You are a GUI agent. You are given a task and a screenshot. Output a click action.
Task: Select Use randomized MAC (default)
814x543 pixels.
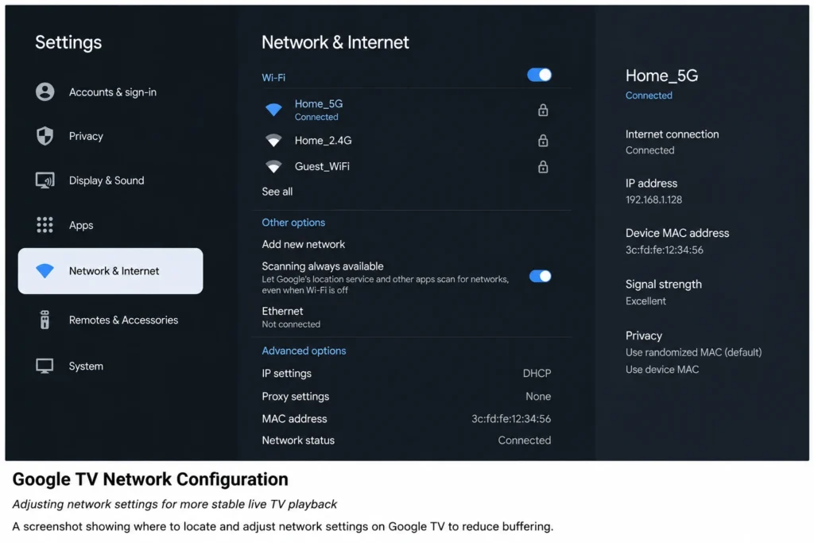693,352
